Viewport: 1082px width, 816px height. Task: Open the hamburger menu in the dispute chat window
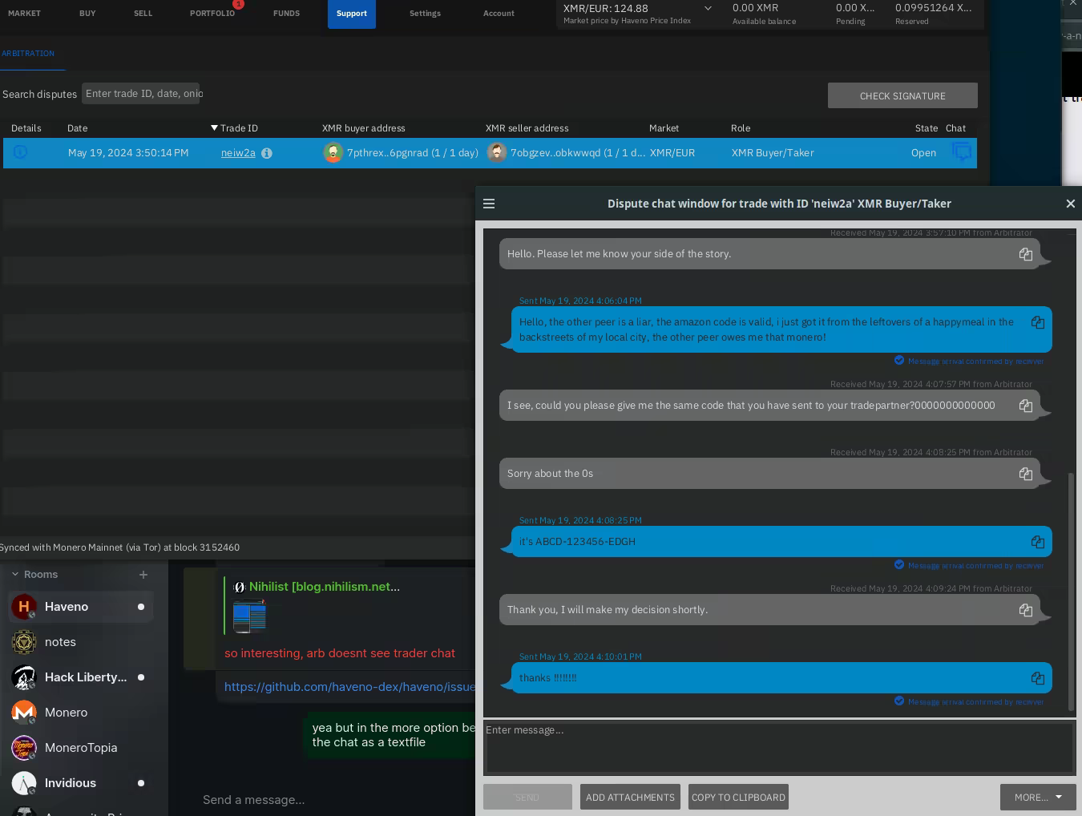coord(489,204)
